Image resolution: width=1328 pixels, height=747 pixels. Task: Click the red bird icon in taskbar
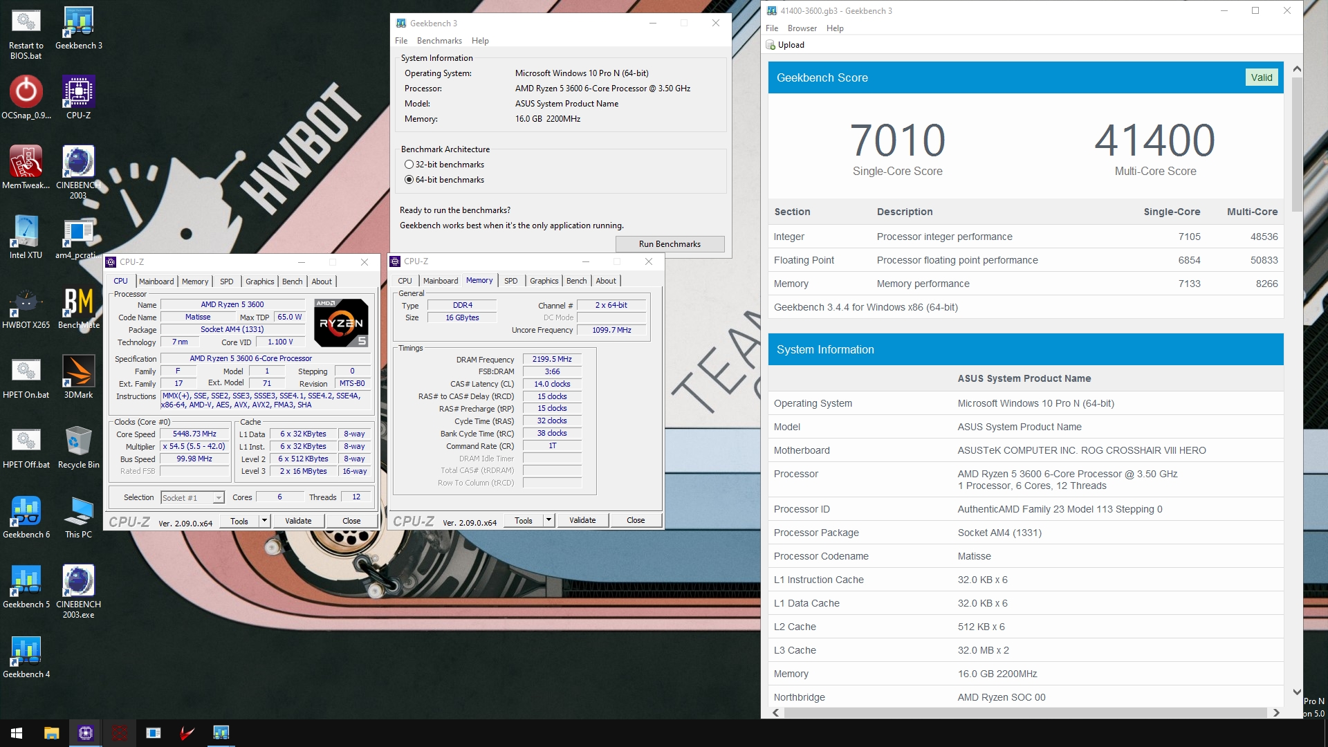click(x=187, y=733)
